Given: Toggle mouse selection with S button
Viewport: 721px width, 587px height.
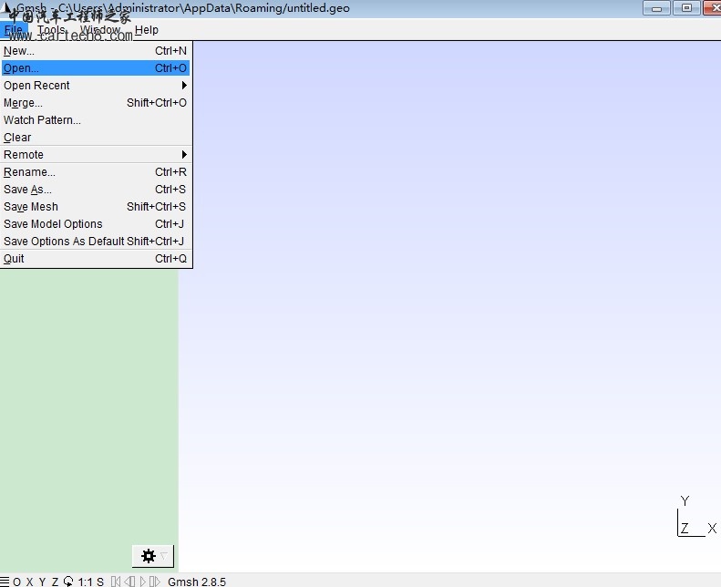Looking at the screenshot, I should pos(100,582).
